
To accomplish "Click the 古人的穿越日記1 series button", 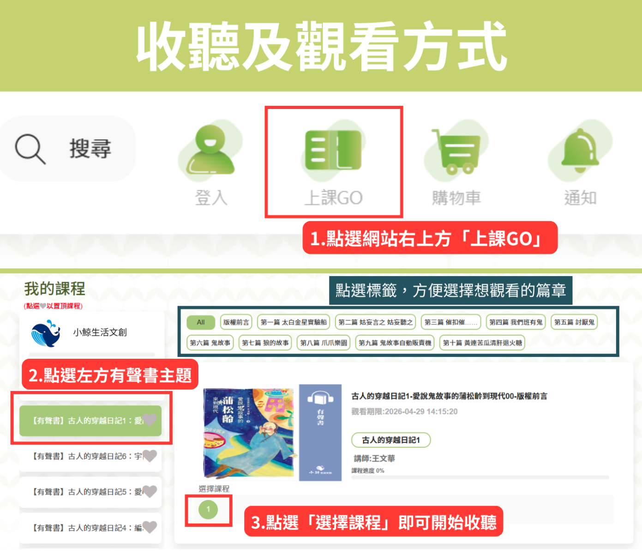I will pyautogui.click(x=390, y=440).
